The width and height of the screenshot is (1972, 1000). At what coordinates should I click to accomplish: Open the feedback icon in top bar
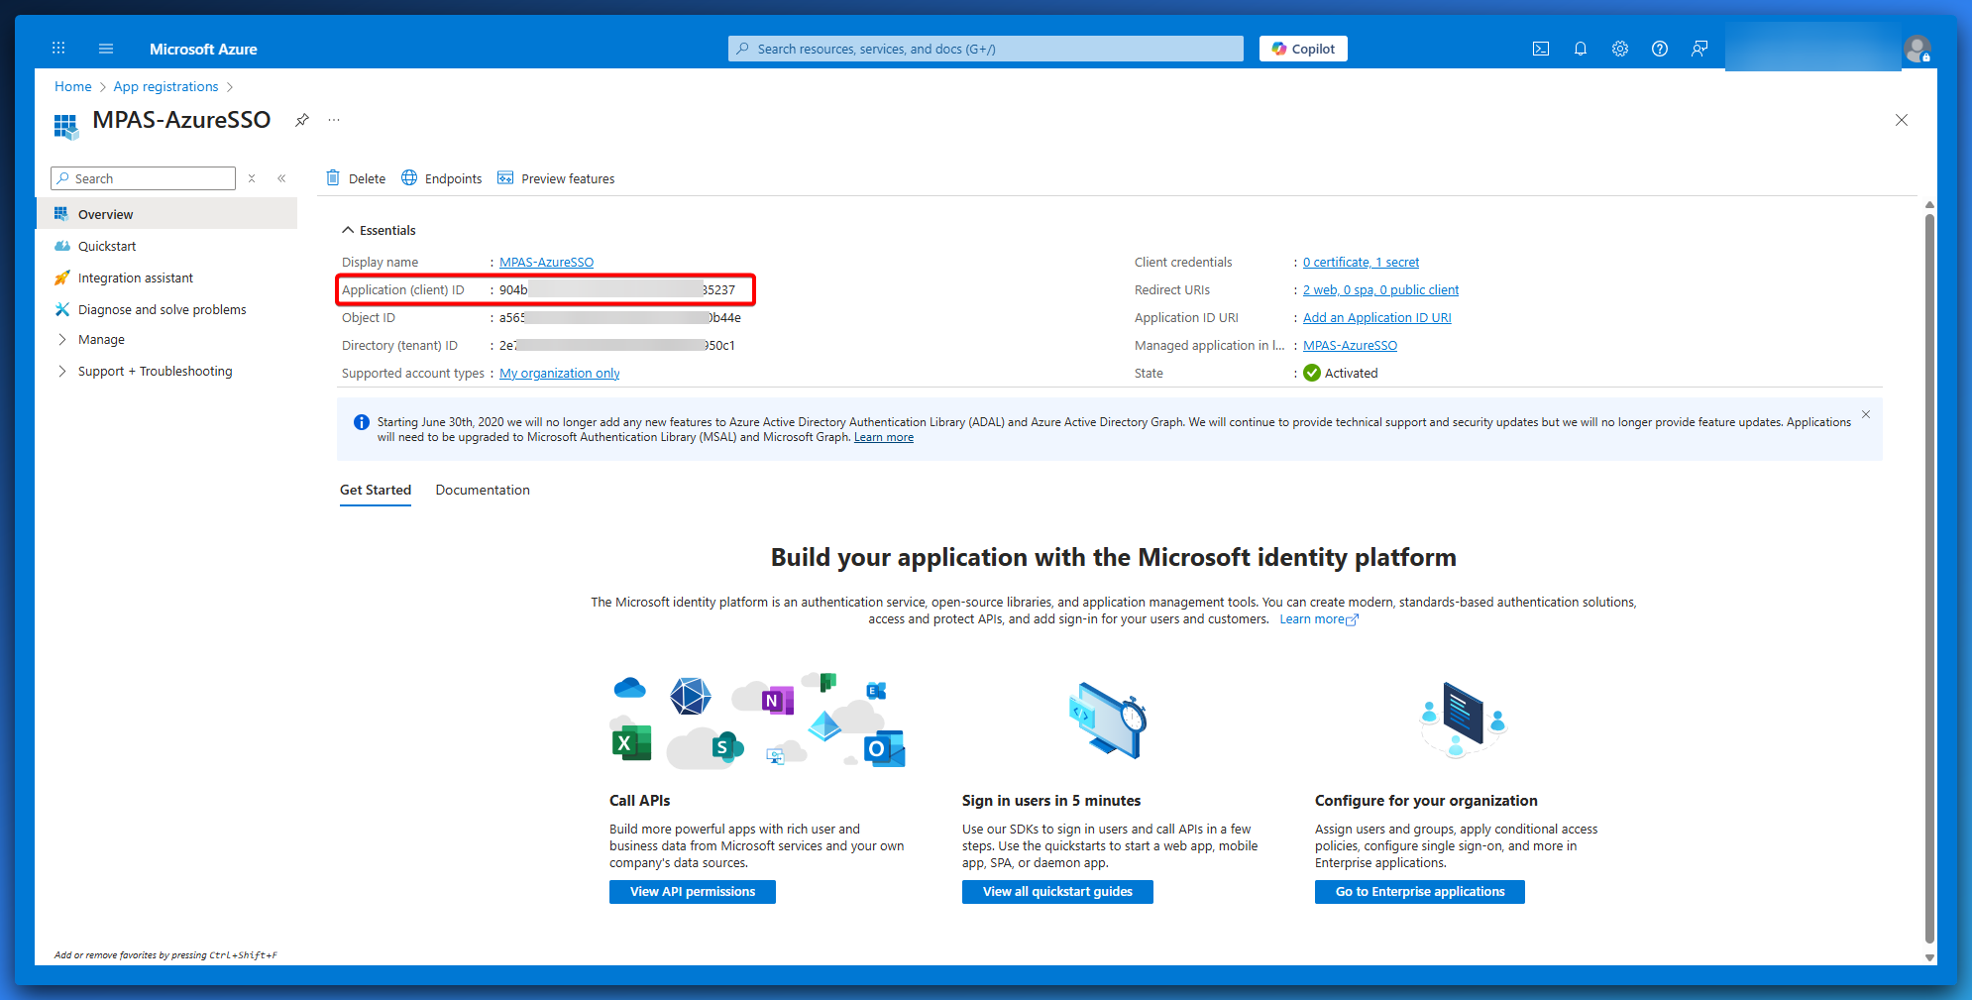(x=1699, y=49)
